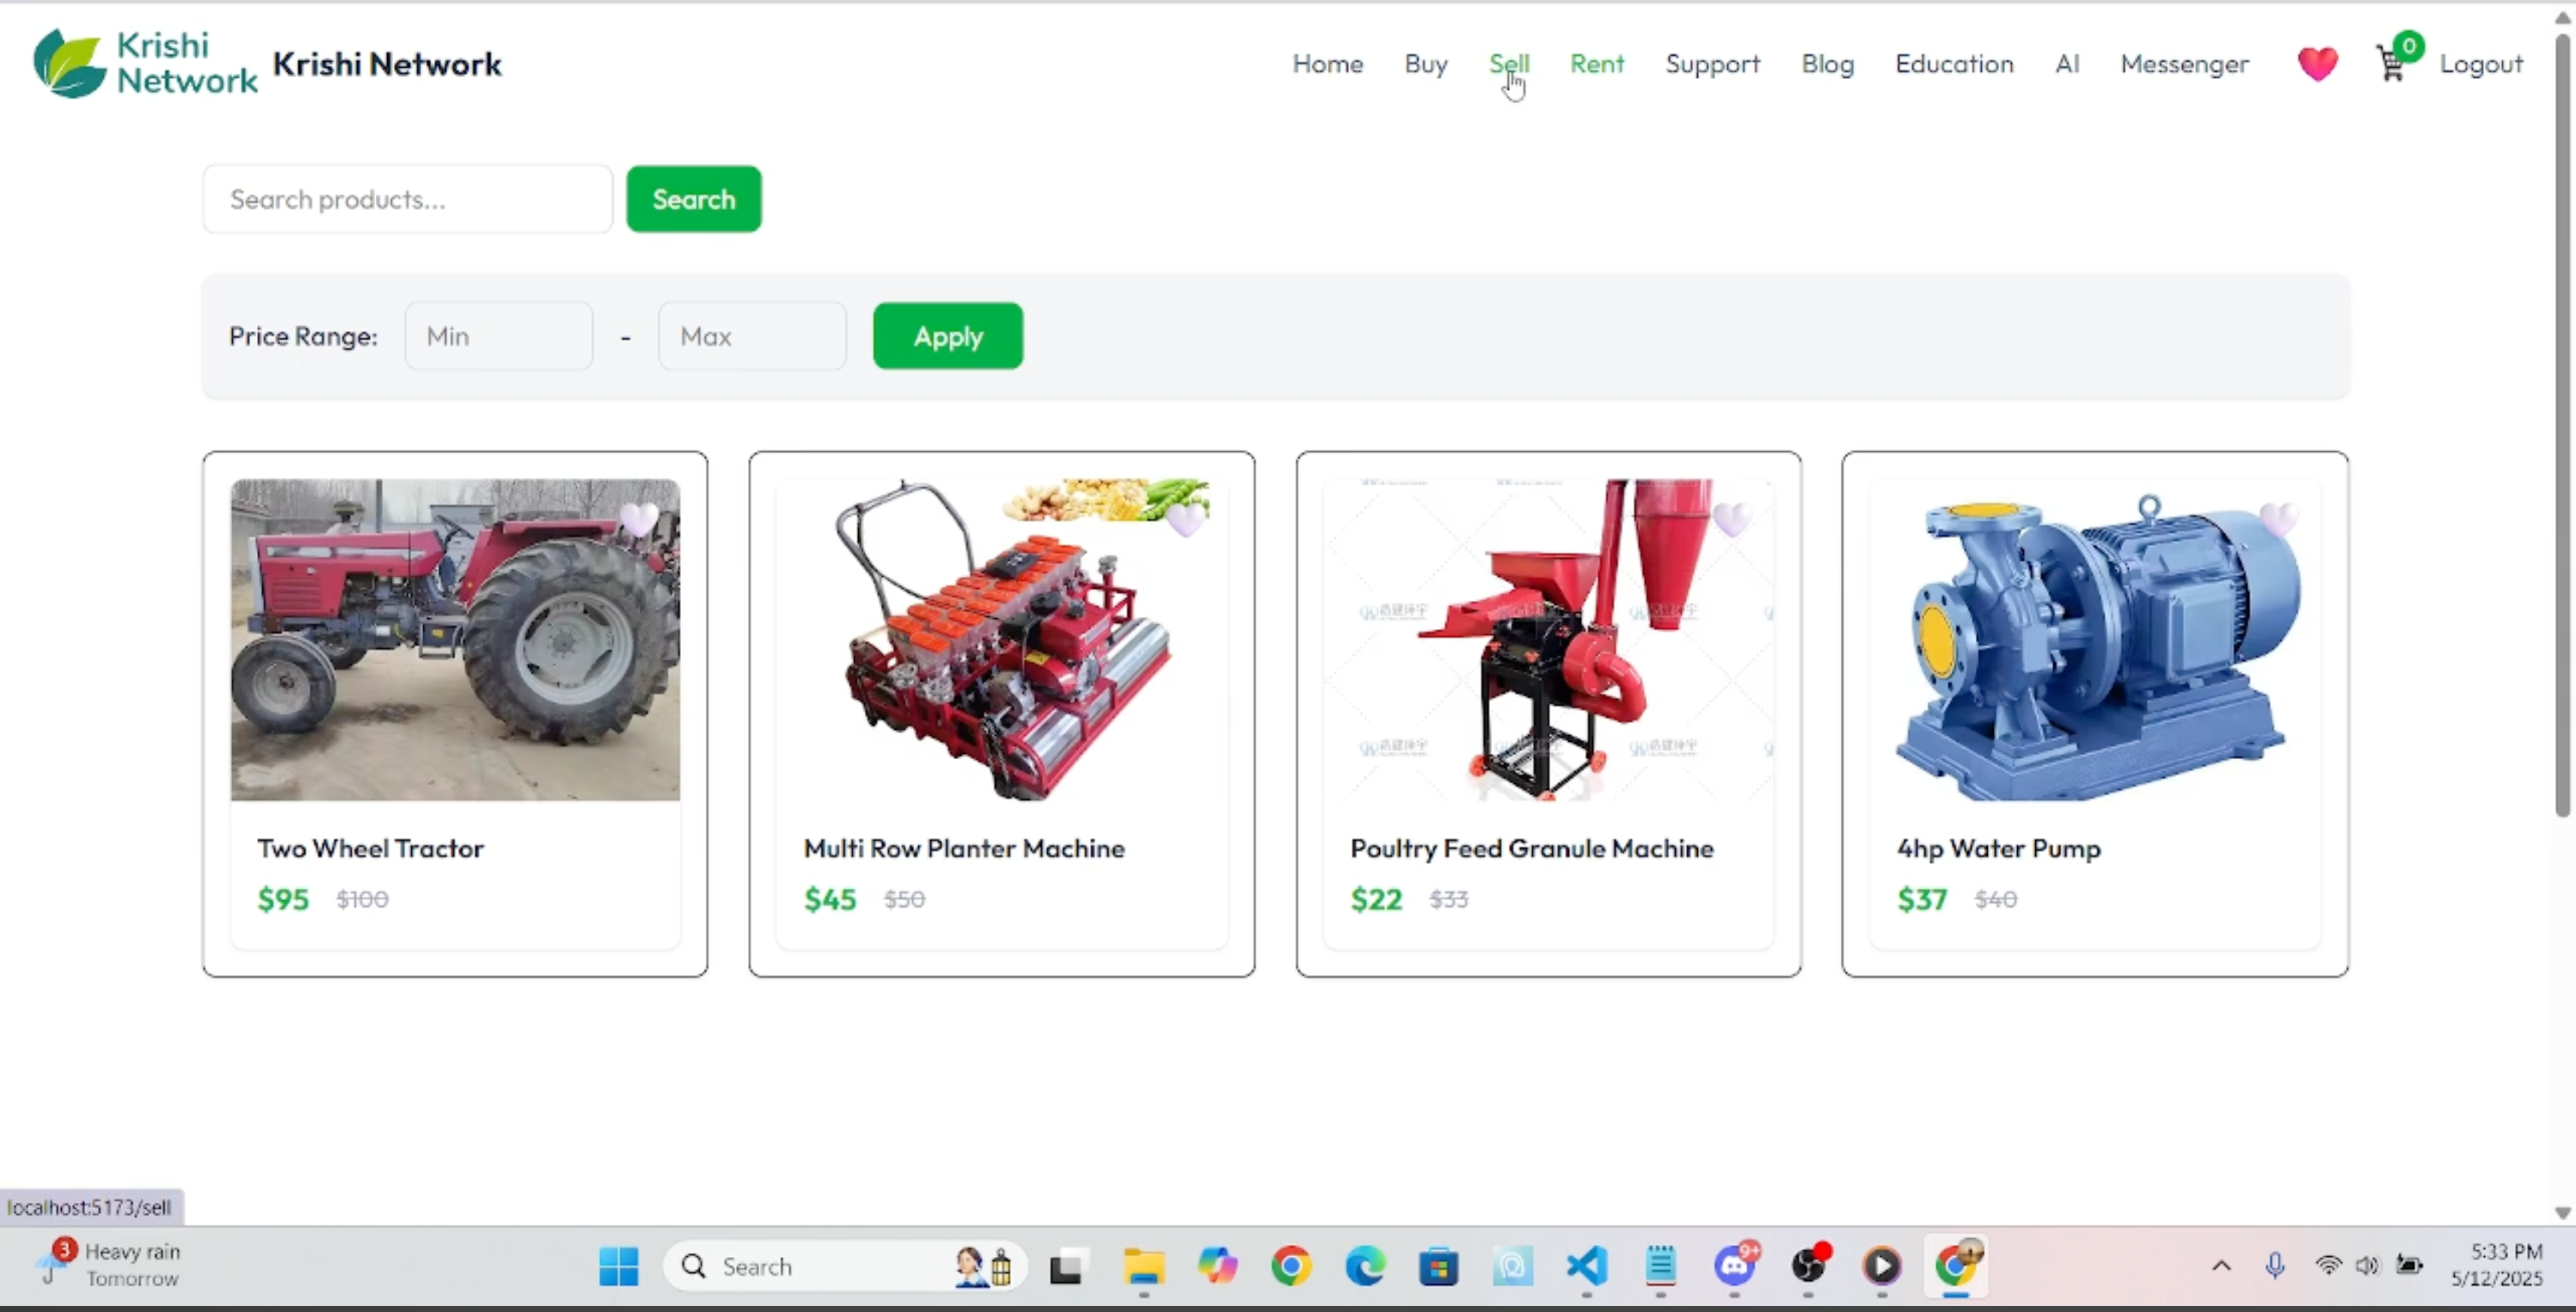
Task: Click the red heart wishlist icon
Action: (2316, 64)
